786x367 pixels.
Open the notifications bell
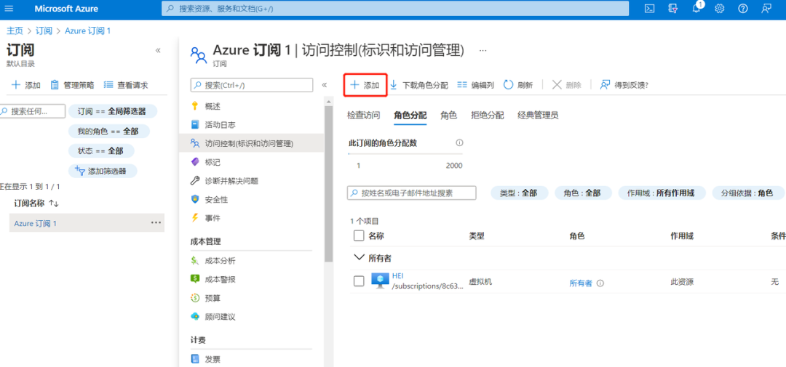click(696, 9)
